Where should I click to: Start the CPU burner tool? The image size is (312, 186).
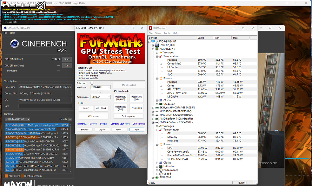pyautogui.click(x=94, y=116)
